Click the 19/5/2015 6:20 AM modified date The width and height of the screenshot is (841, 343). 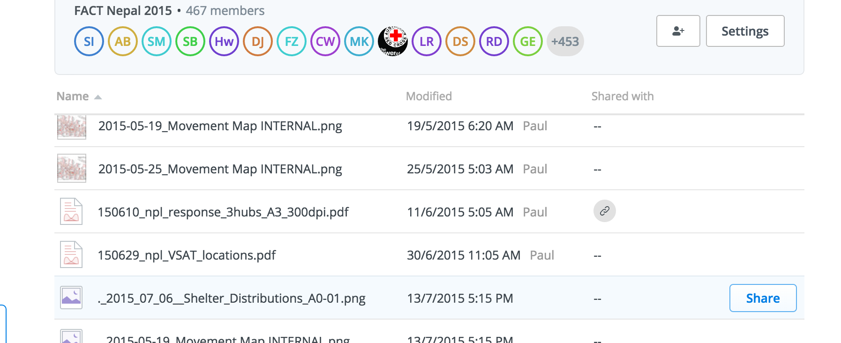pyautogui.click(x=460, y=126)
